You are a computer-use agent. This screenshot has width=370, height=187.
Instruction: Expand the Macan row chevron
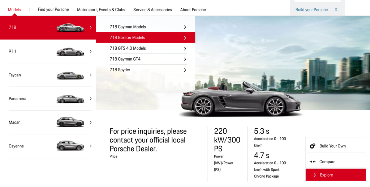click(x=91, y=122)
